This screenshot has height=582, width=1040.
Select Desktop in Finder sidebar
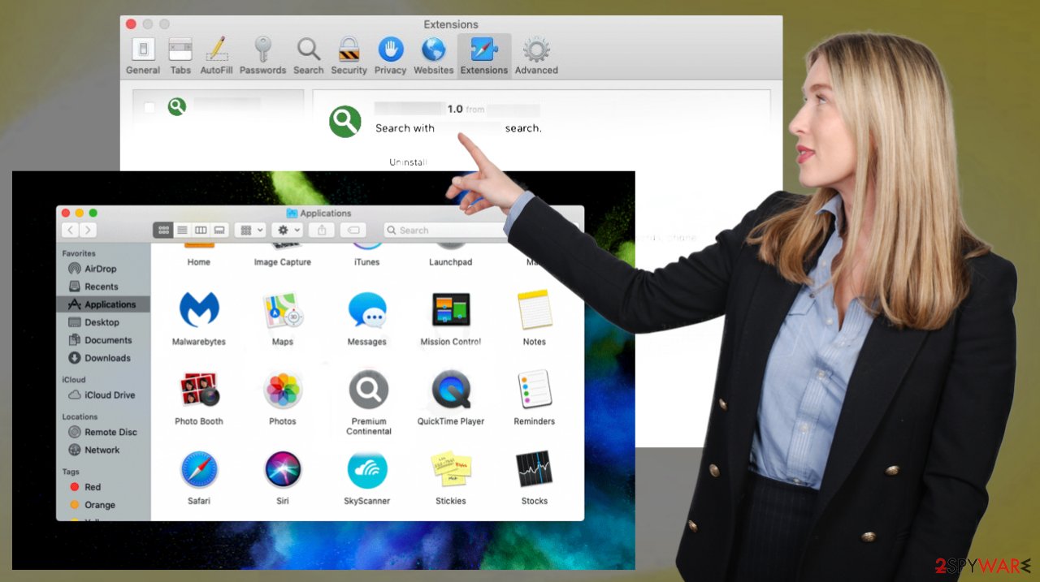click(x=102, y=322)
